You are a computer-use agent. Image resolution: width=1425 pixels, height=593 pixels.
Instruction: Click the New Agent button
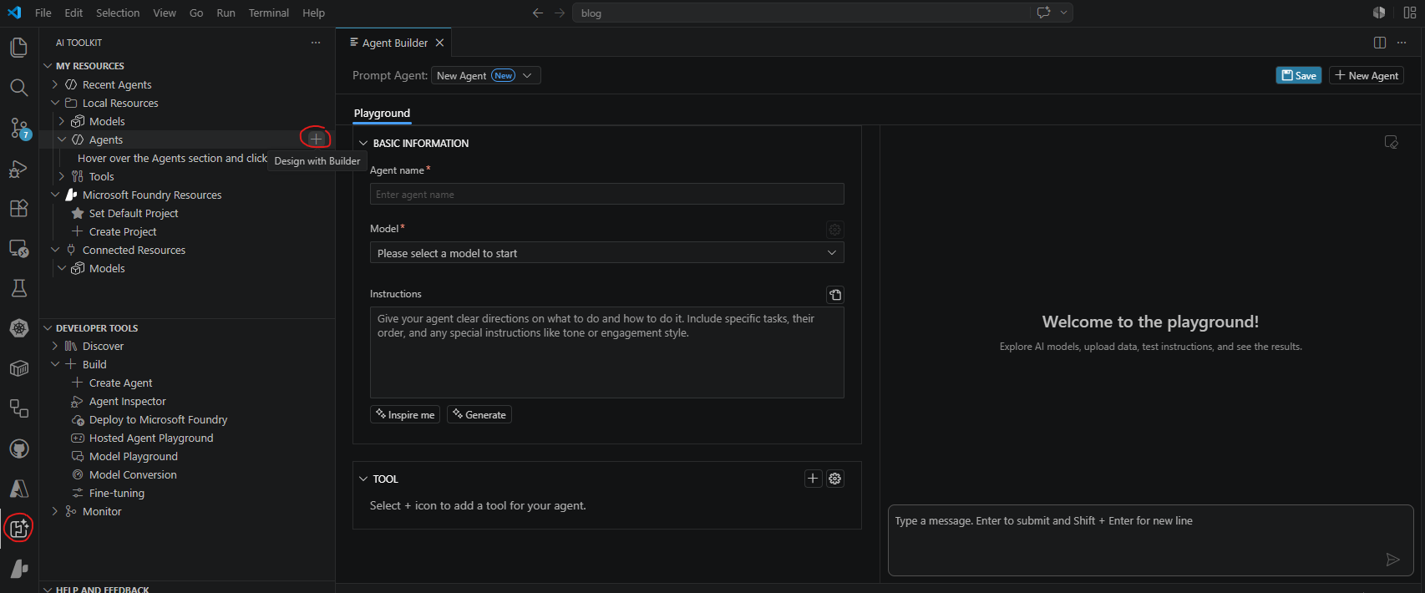click(1367, 75)
